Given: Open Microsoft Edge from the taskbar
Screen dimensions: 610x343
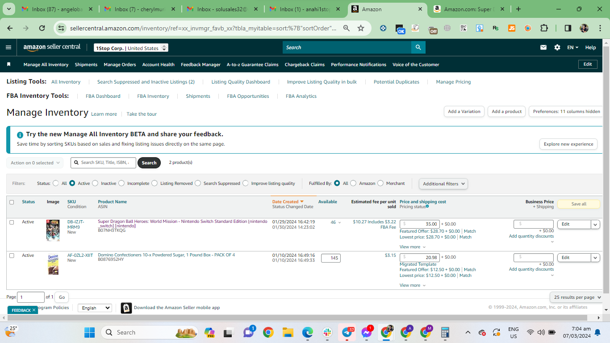Looking at the screenshot, I should (307, 332).
